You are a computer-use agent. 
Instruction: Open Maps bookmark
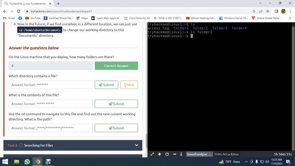point(82,18)
